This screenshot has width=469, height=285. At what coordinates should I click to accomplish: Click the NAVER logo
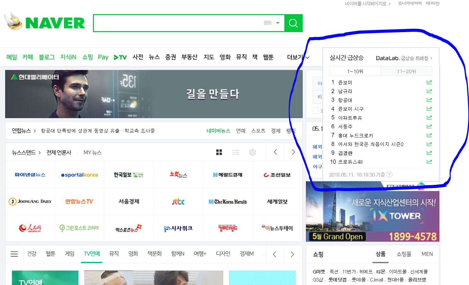[55, 23]
